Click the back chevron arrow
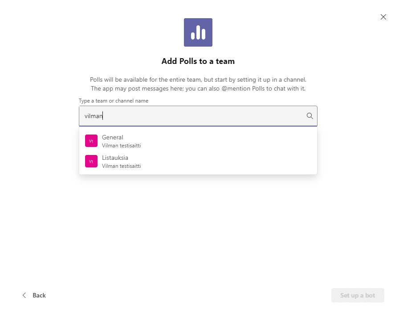The image size is (395, 313). (x=24, y=295)
